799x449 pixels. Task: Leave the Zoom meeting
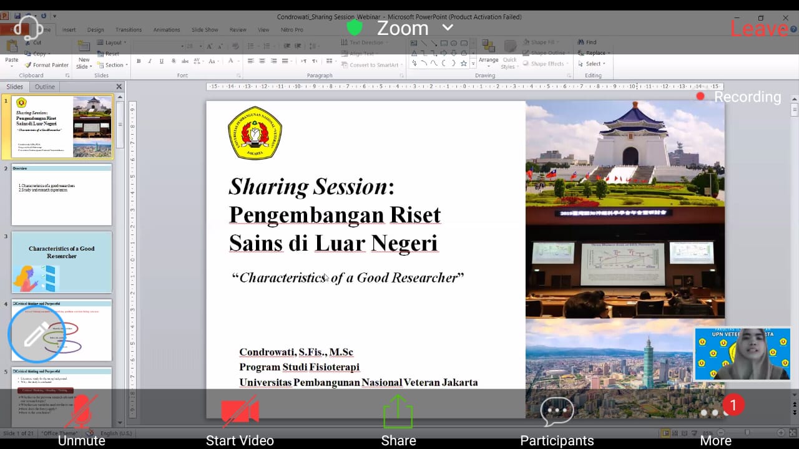[x=759, y=28]
